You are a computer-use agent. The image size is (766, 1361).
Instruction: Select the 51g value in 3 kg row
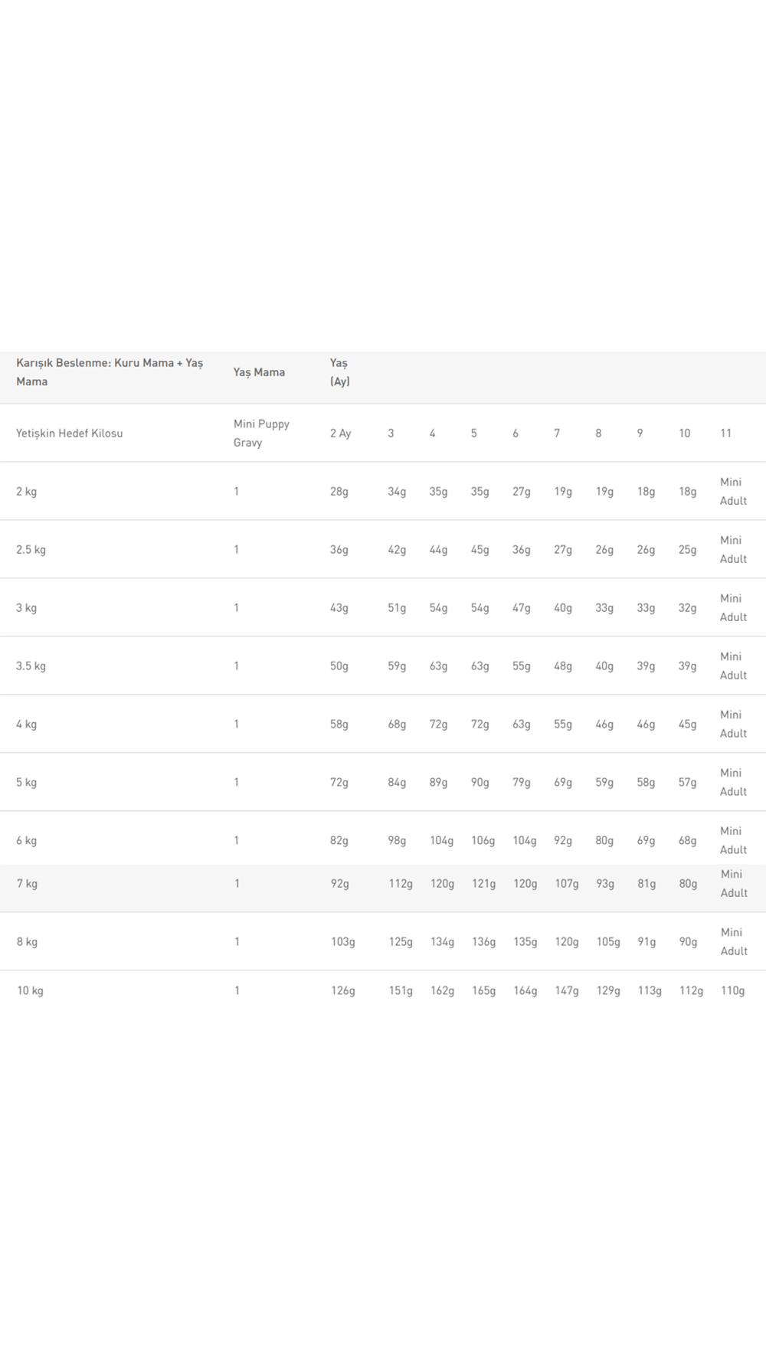coord(397,608)
